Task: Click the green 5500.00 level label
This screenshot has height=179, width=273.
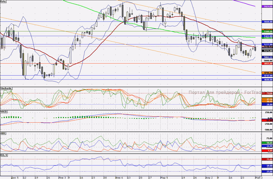Action: (x=267, y=32)
